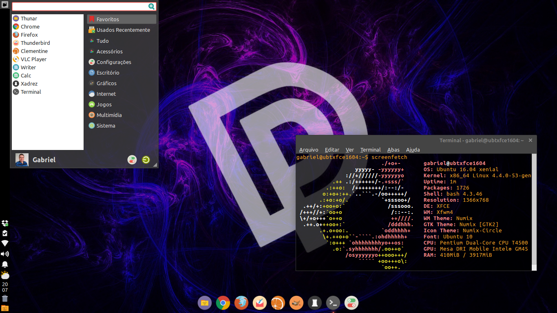This screenshot has height=313, width=557.
Task: Open the terminal Abas menu
Action: 393,150
